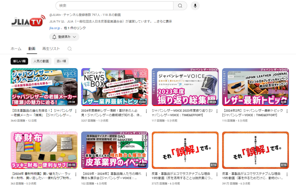Open the 再生リスト tab

tap(51, 49)
